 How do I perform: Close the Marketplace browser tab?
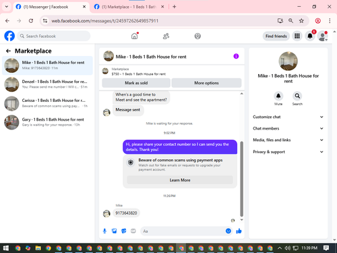[162, 7]
